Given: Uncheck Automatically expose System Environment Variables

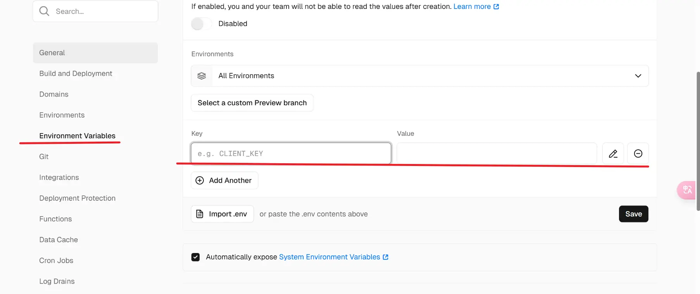Looking at the screenshot, I should [x=196, y=257].
